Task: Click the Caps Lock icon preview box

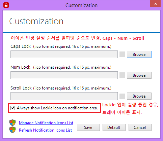Action: pyautogui.click(x=122, y=54)
